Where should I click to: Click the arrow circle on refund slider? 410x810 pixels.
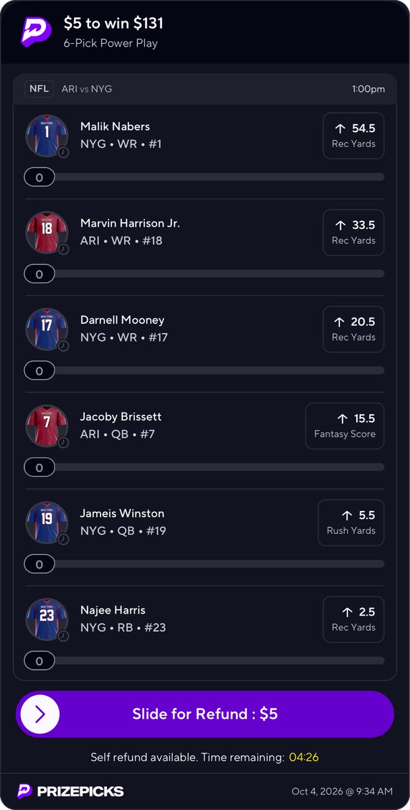[40, 714]
